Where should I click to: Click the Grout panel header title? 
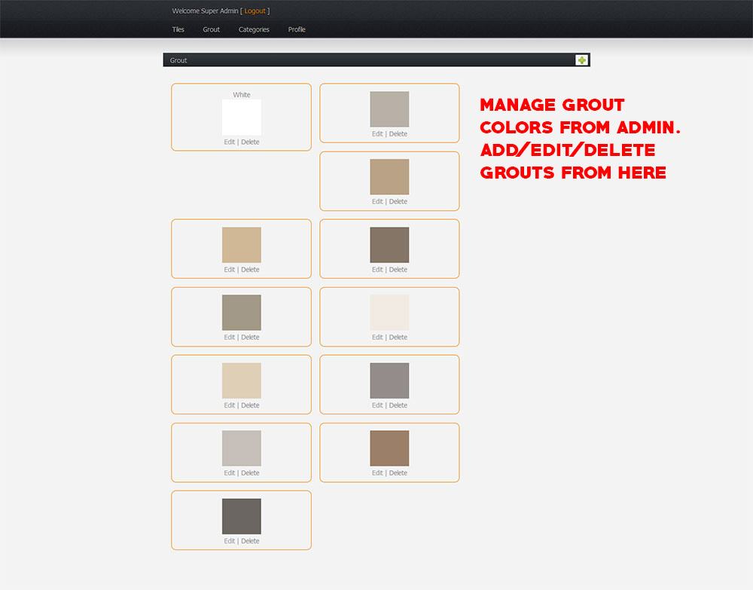[178, 60]
